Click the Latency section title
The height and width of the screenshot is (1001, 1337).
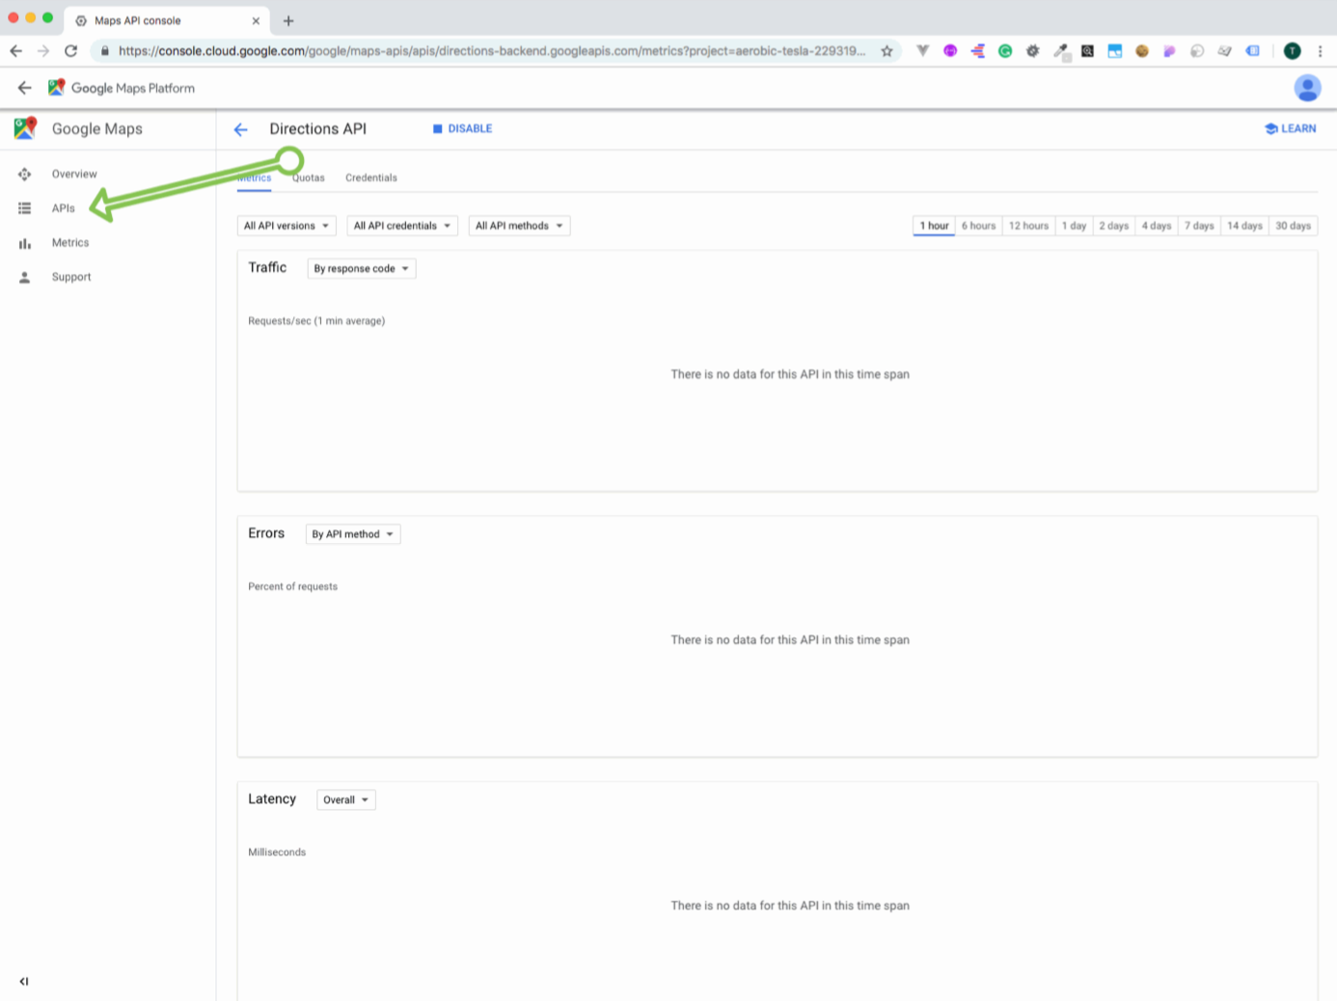pyautogui.click(x=272, y=799)
